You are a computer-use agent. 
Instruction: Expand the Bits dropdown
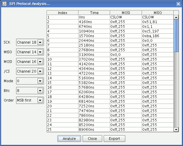pyautogui.click(x=40, y=91)
